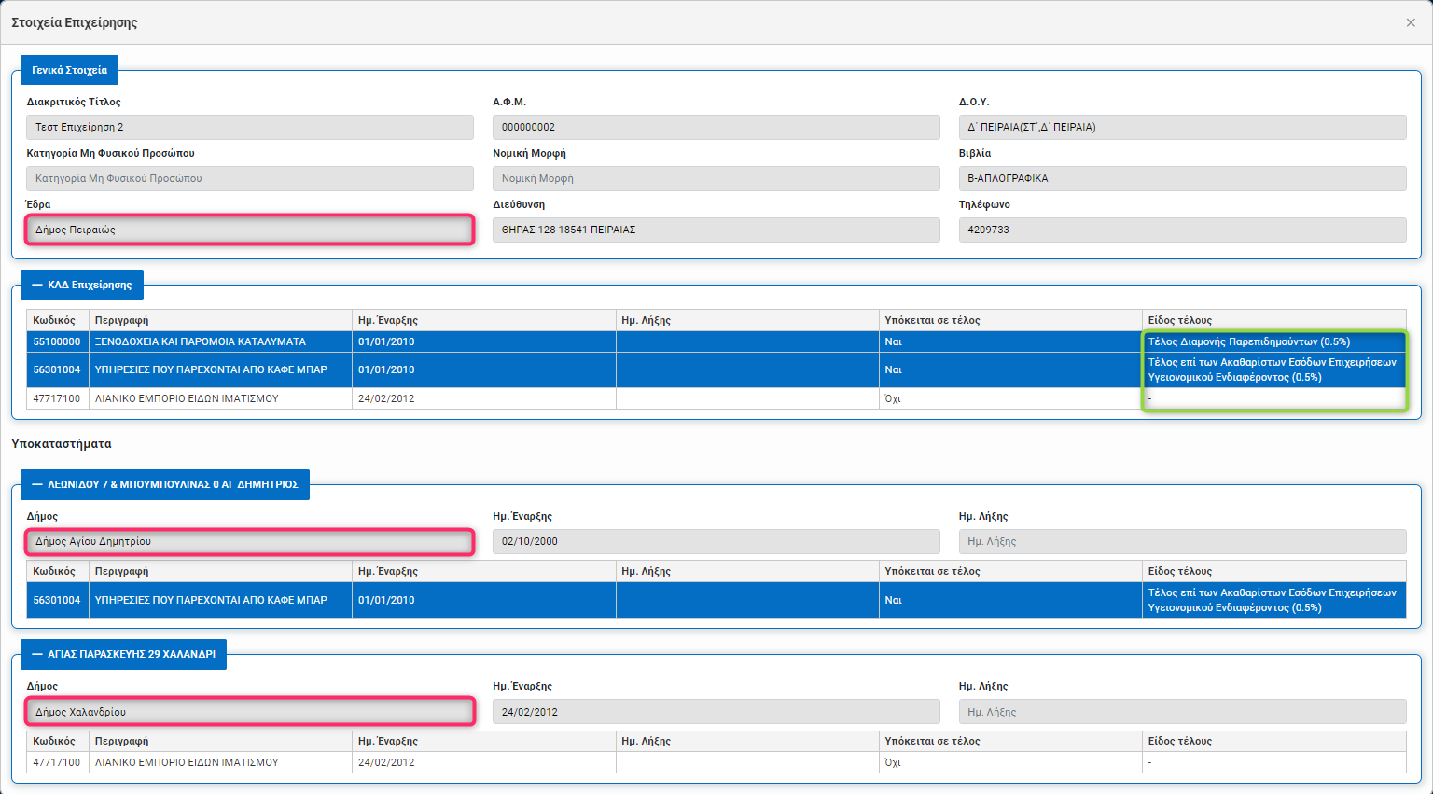Viewport: 1433px width, 794px height.
Task: Click the Διεύθυνση field ΘΗΡΑΣ 128
Action: click(716, 230)
